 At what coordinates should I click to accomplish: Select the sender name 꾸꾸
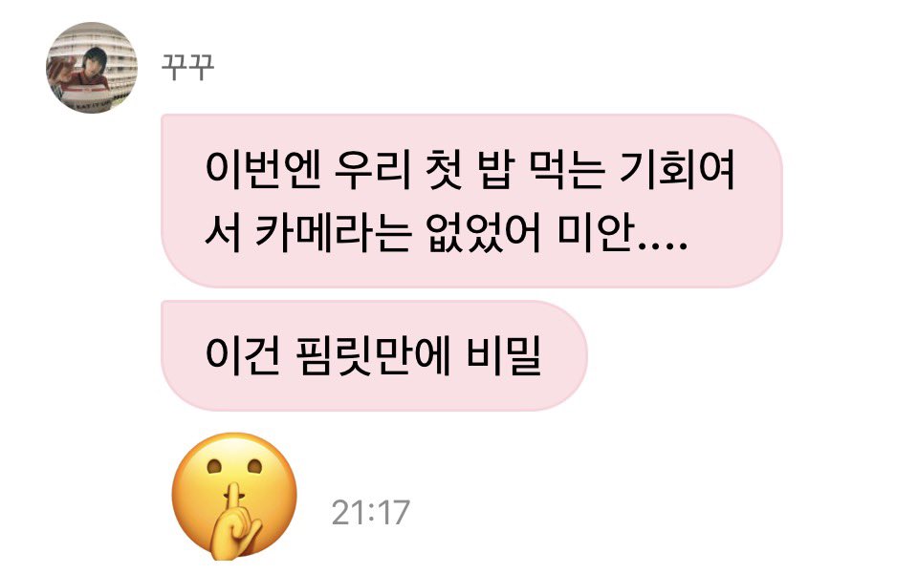[188, 67]
